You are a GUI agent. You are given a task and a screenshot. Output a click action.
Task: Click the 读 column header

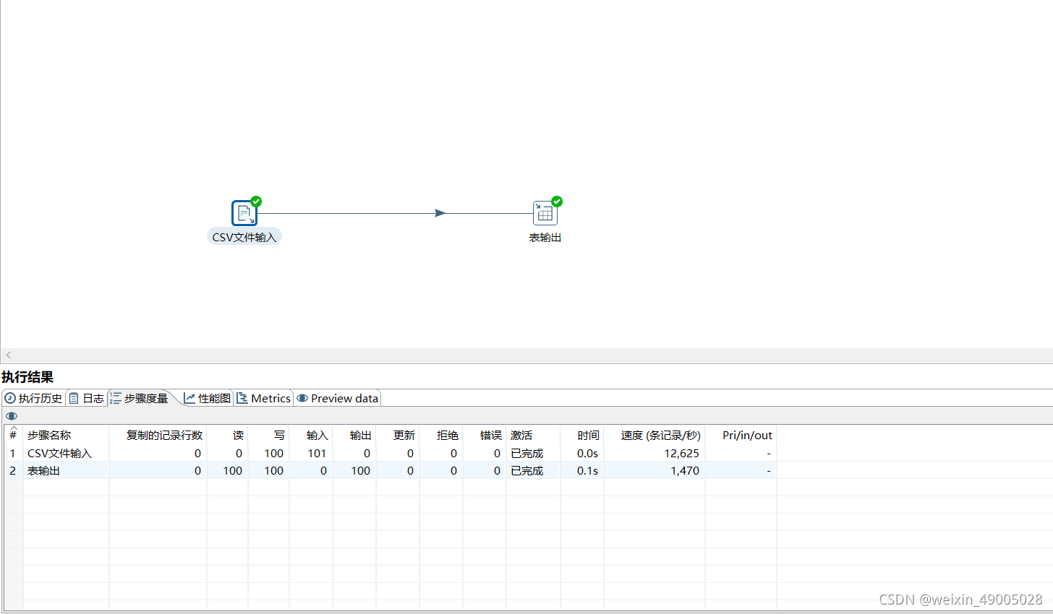pyautogui.click(x=227, y=435)
